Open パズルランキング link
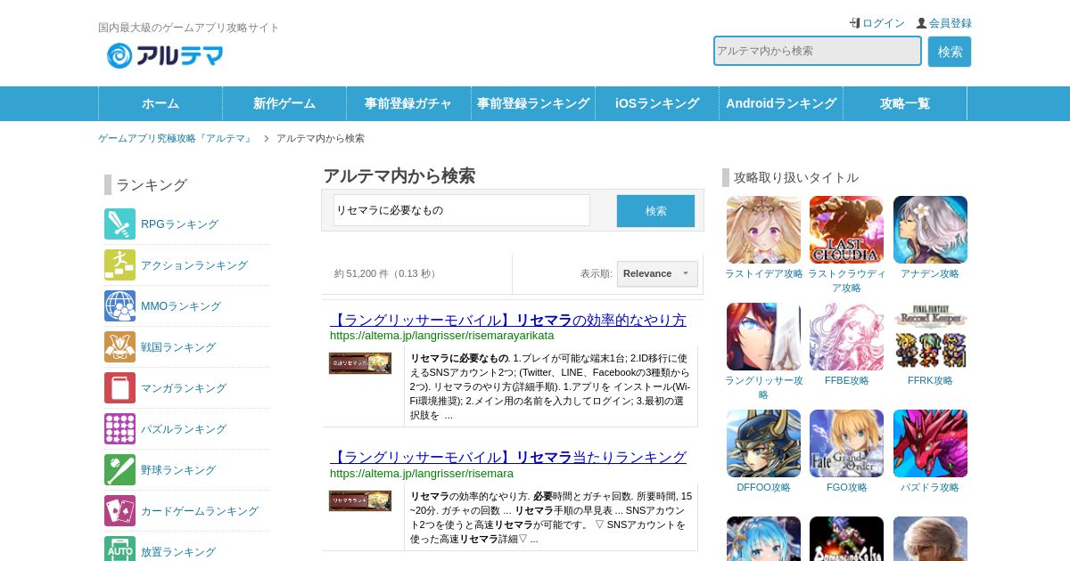The width and height of the screenshot is (1070, 561). 184,429
